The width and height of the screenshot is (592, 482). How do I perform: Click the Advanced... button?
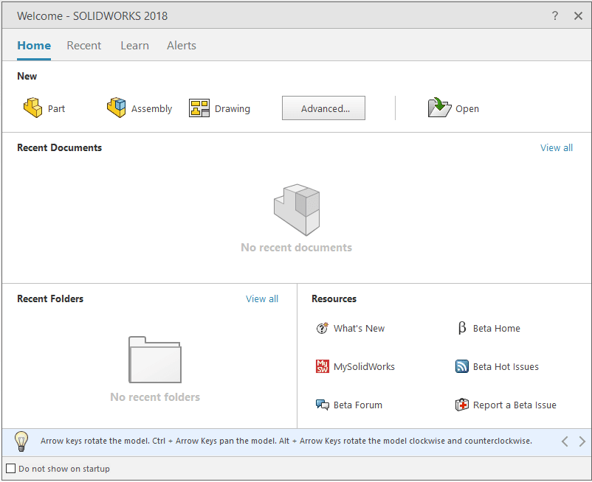(323, 108)
